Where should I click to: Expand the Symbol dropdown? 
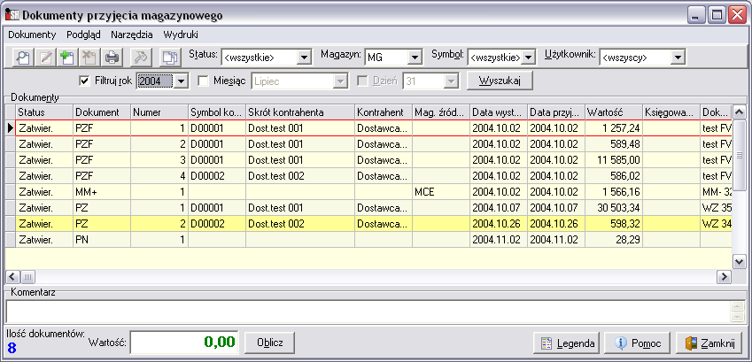click(528, 58)
